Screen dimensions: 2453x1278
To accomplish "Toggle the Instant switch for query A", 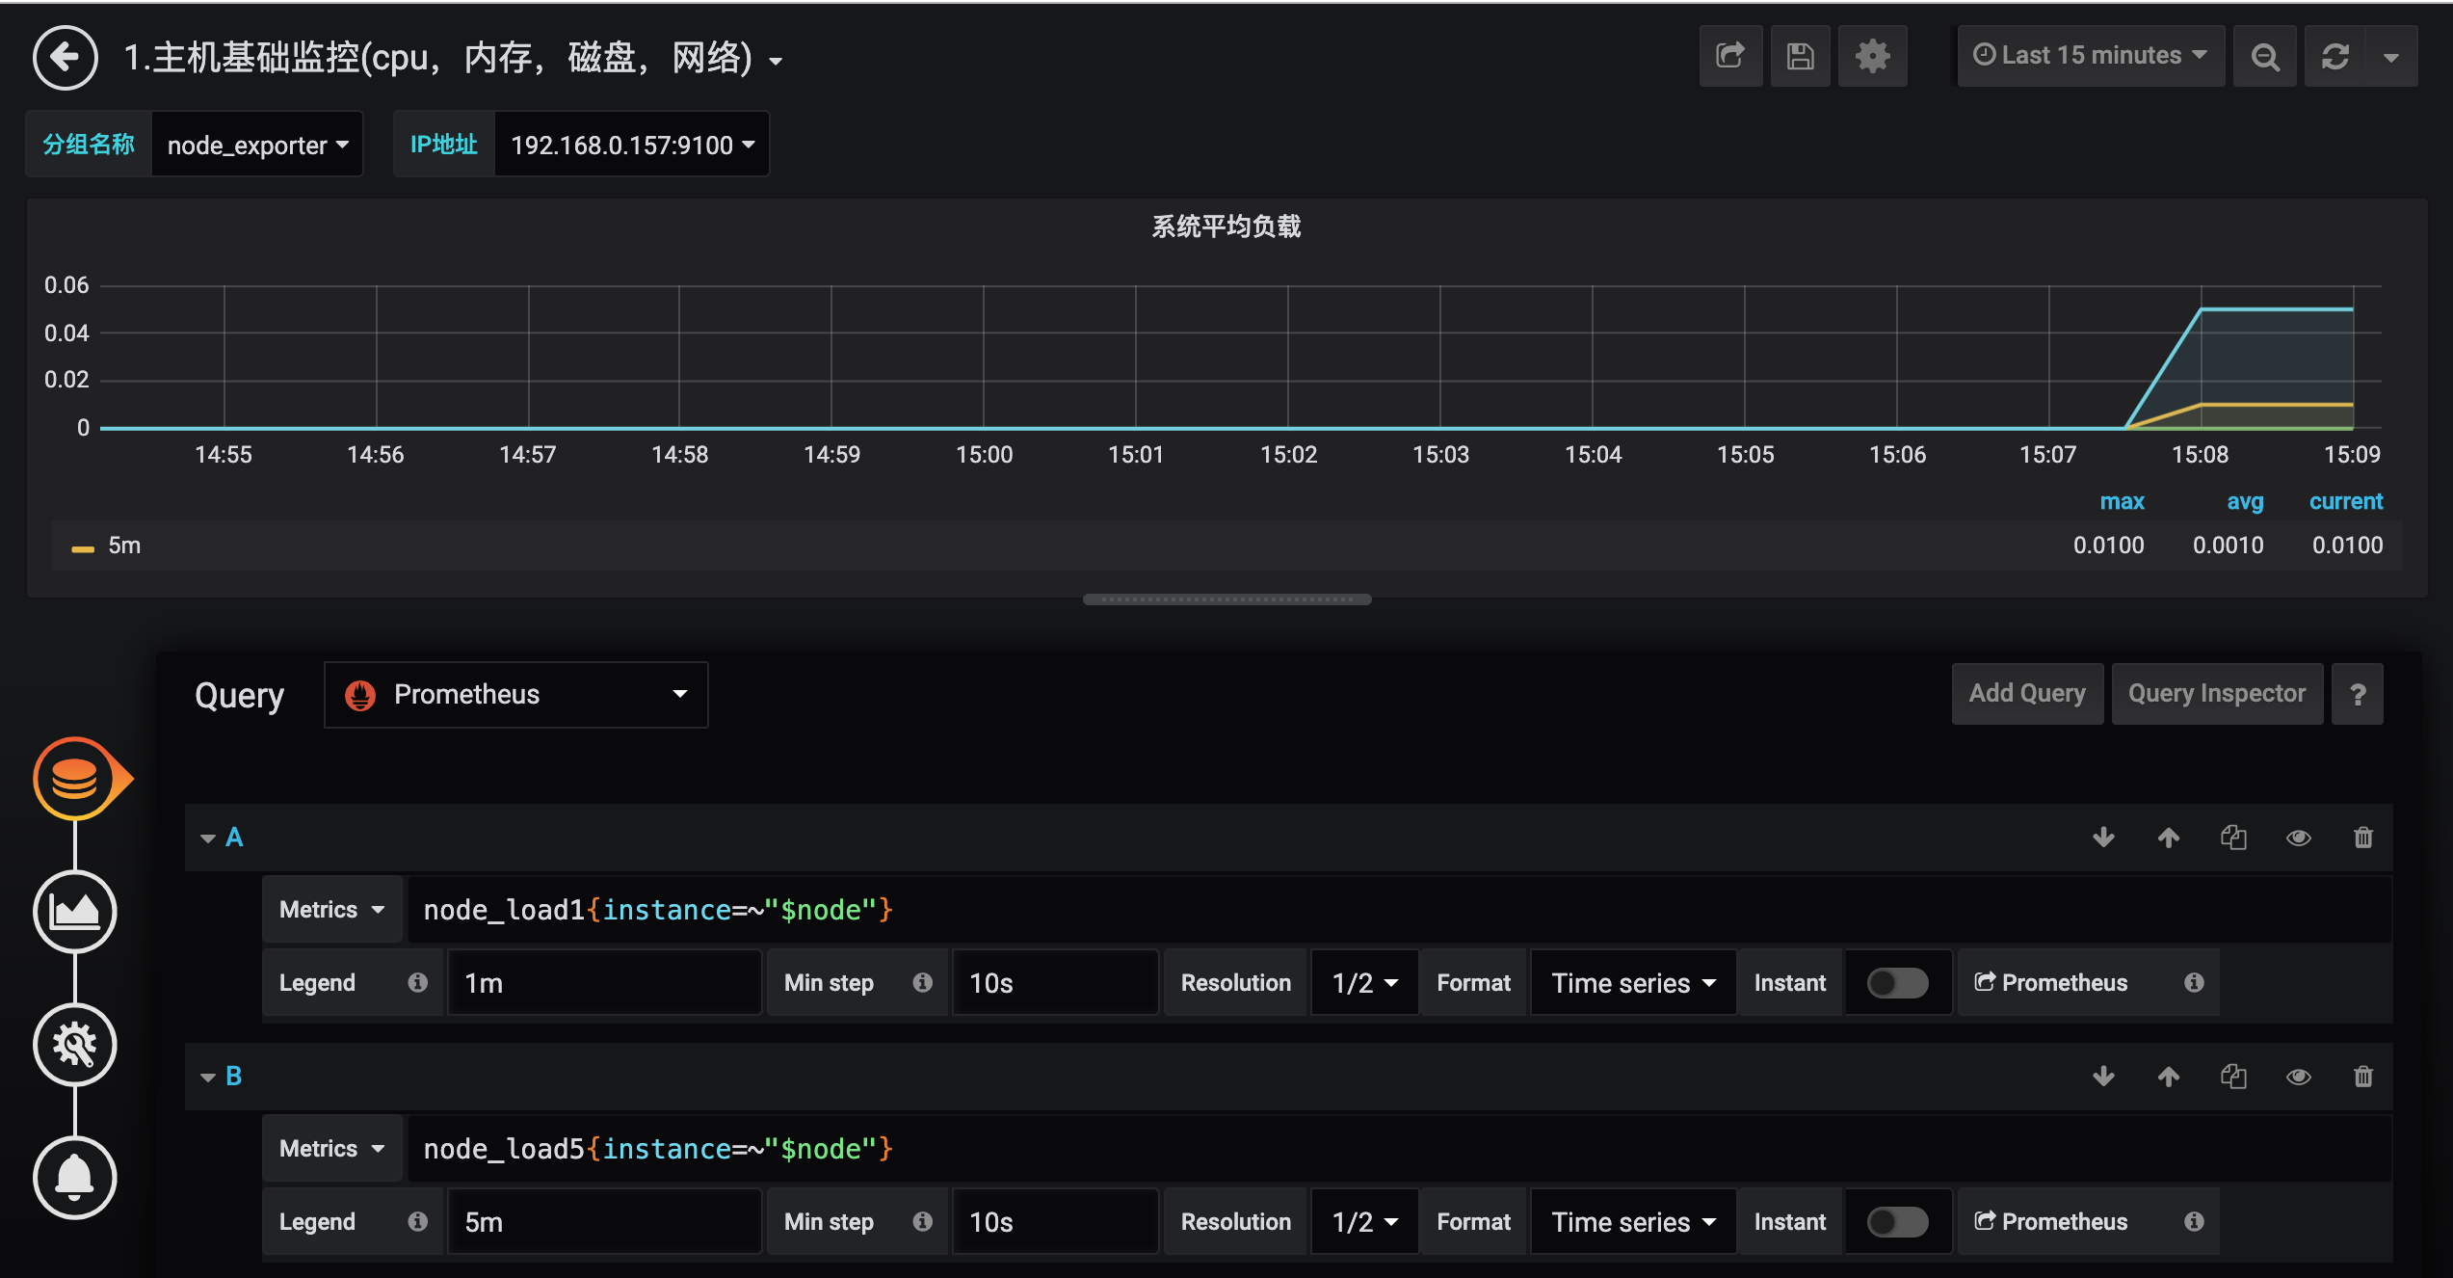I will click(x=1896, y=983).
